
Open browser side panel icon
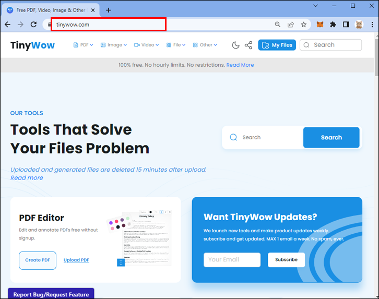tap(346, 25)
